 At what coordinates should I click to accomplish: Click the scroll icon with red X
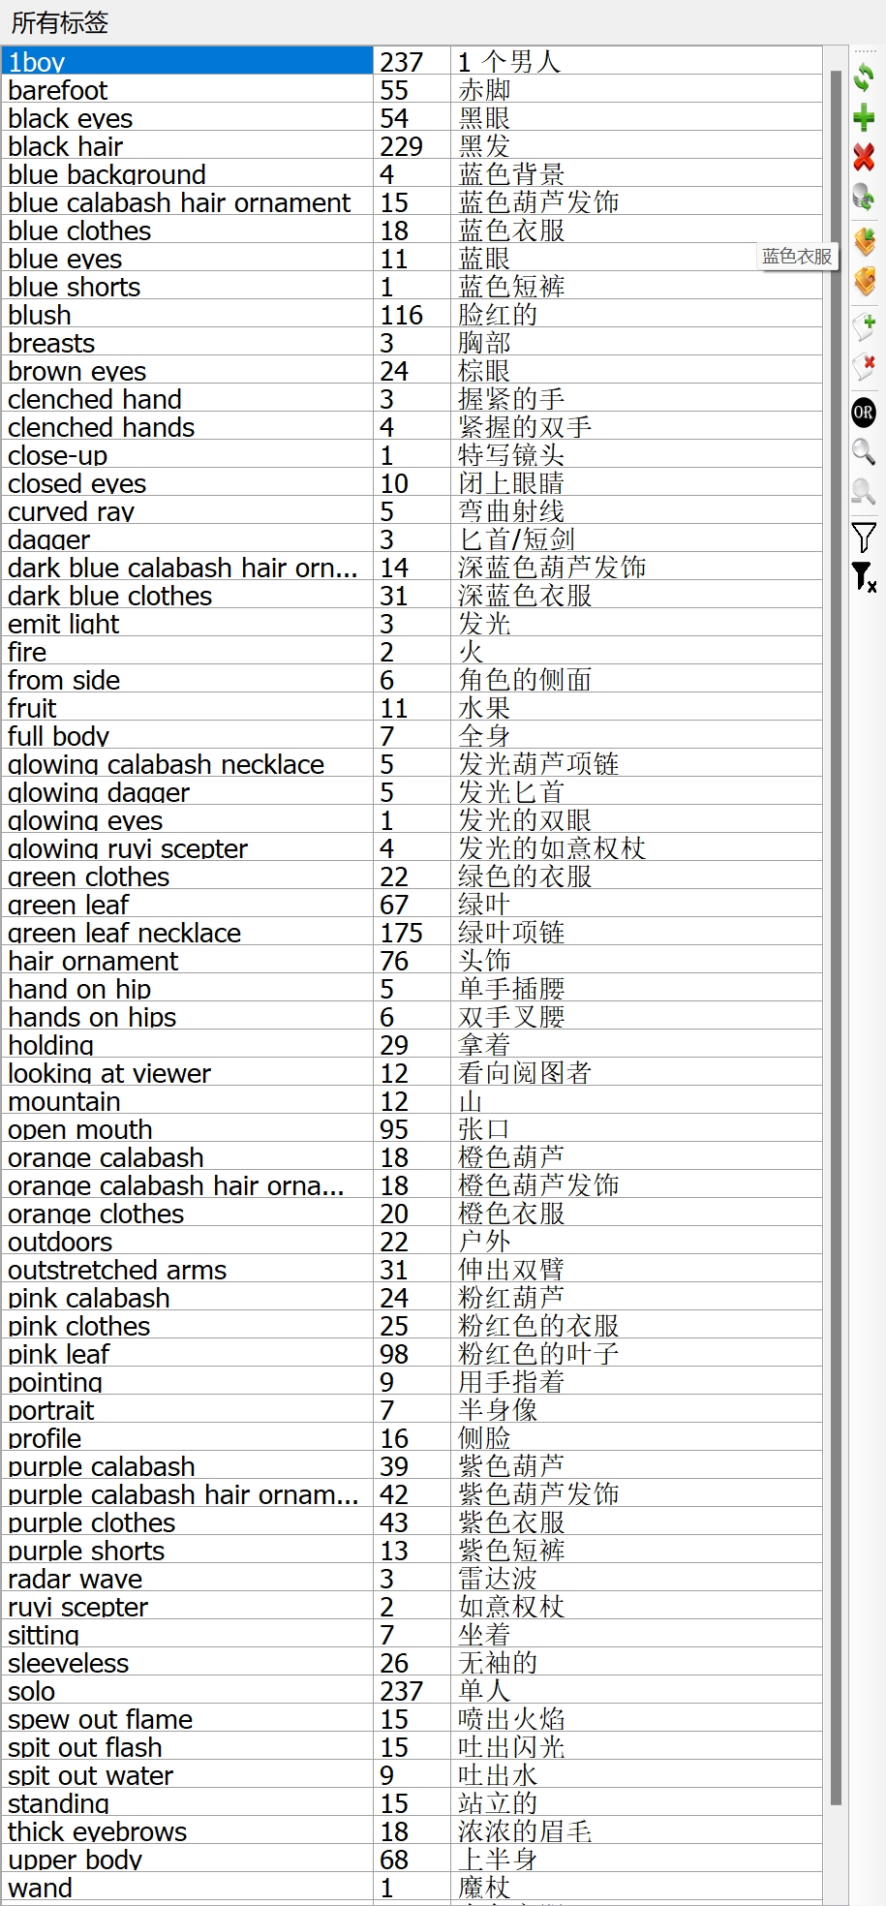pos(864,366)
